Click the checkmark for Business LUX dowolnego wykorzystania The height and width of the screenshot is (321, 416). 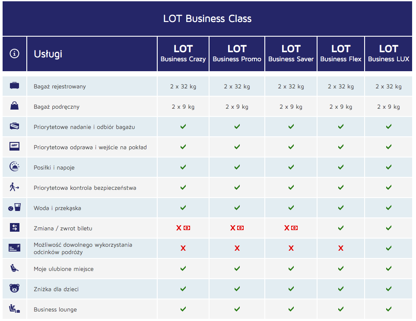pyautogui.click(x=388, y=248)
